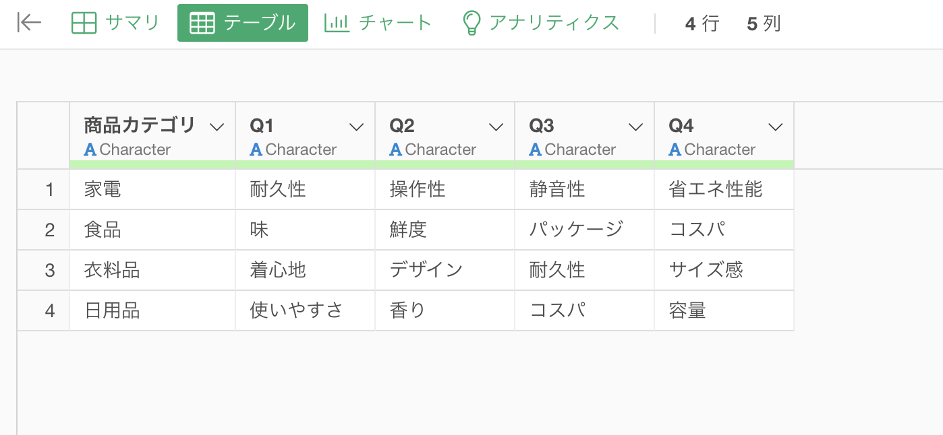Click the collapse sidebar arrow icon
This screenshot has width=943, height=435.
(x=29, y=23)
